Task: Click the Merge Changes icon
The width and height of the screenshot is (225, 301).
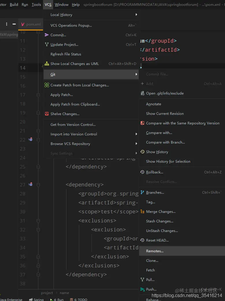Action: pos(142,212)
